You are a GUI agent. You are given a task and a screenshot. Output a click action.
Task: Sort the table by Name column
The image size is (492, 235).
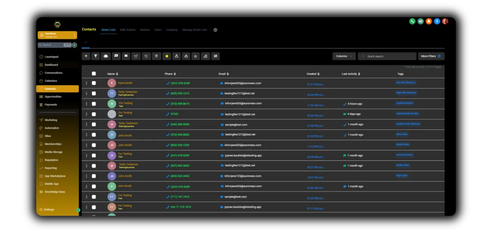113,74
